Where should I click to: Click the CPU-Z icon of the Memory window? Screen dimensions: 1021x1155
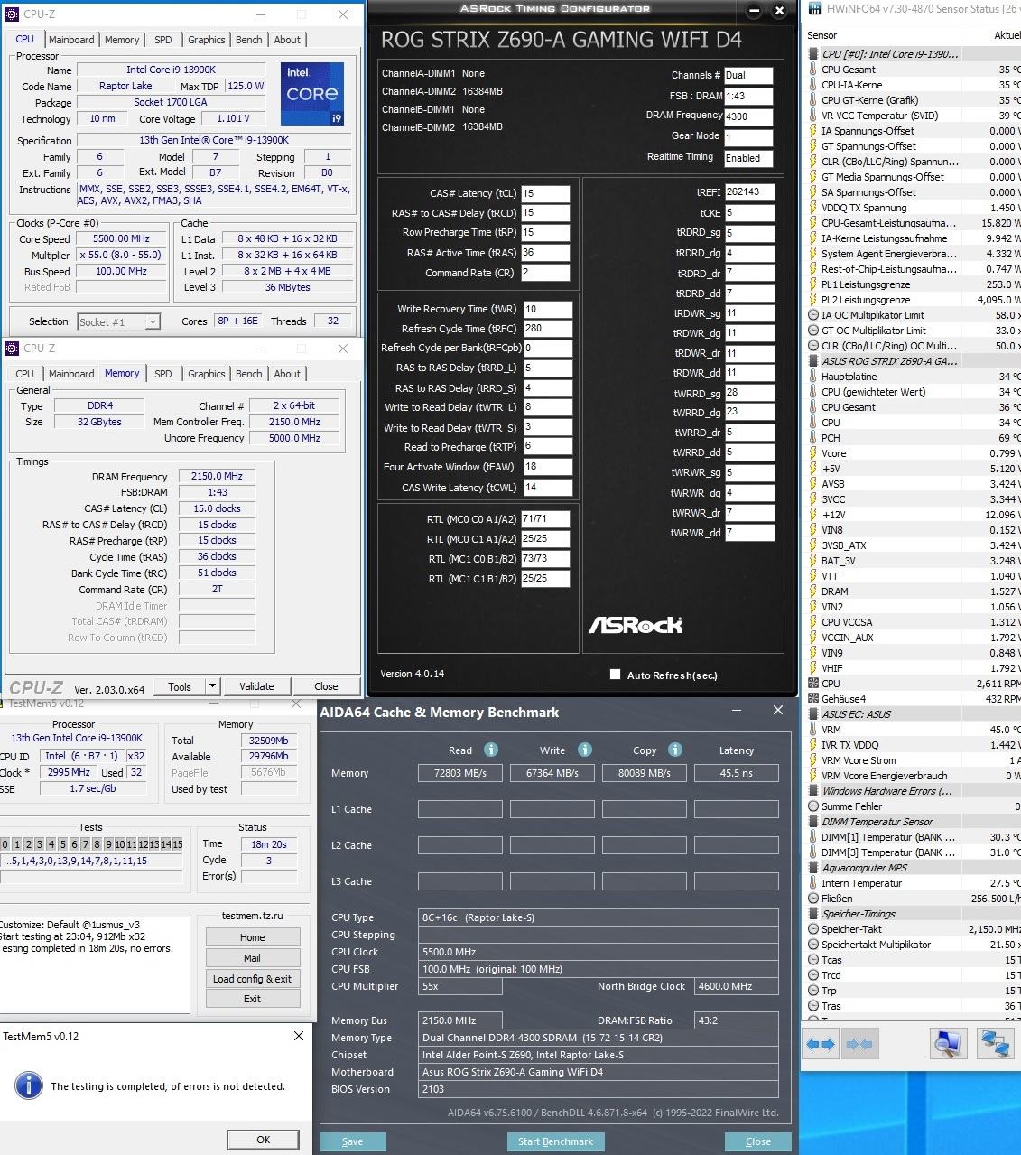click(12, 349)
